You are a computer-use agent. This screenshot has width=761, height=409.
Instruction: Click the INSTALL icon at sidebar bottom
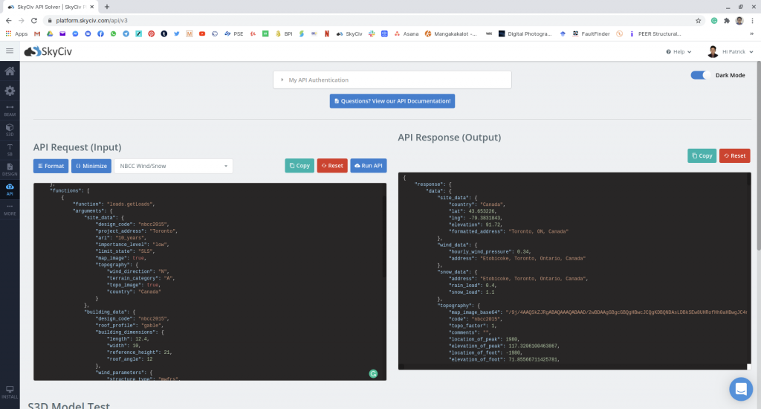10,392
